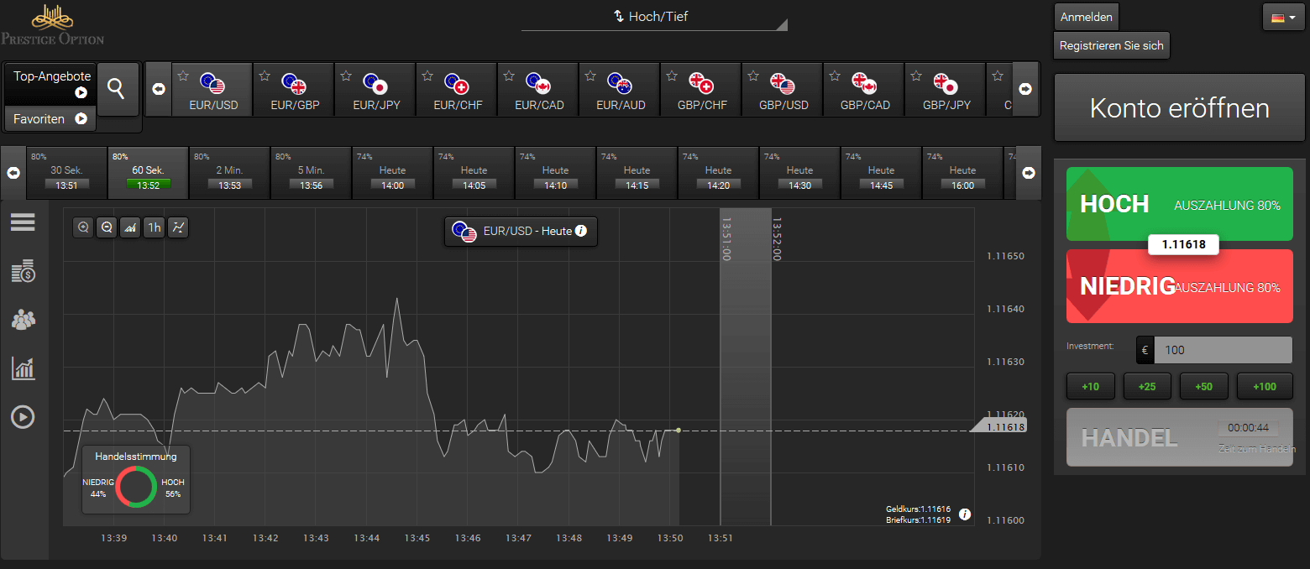The height and width of the screenshot is (569, 1310).
Task: Choose the 2 Min. expiry at 13:53
Action: [x=229, y=173]
